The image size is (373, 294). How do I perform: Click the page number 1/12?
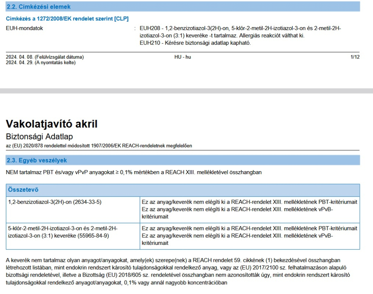pos(355,57)
